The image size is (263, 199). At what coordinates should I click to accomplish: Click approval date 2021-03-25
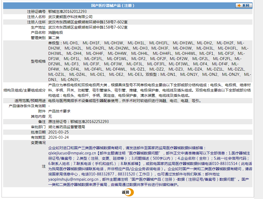[58, 132]
